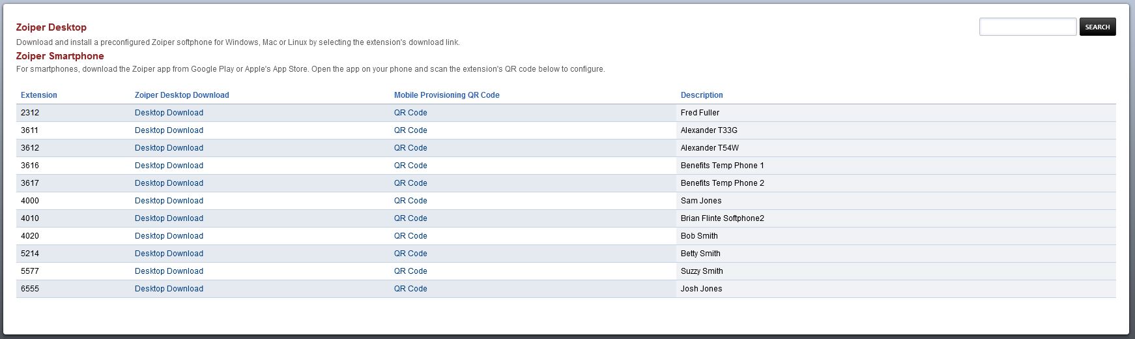Click the Sam Jones description
This screenshot has width=1135, height=339.
tap(701, 201)
